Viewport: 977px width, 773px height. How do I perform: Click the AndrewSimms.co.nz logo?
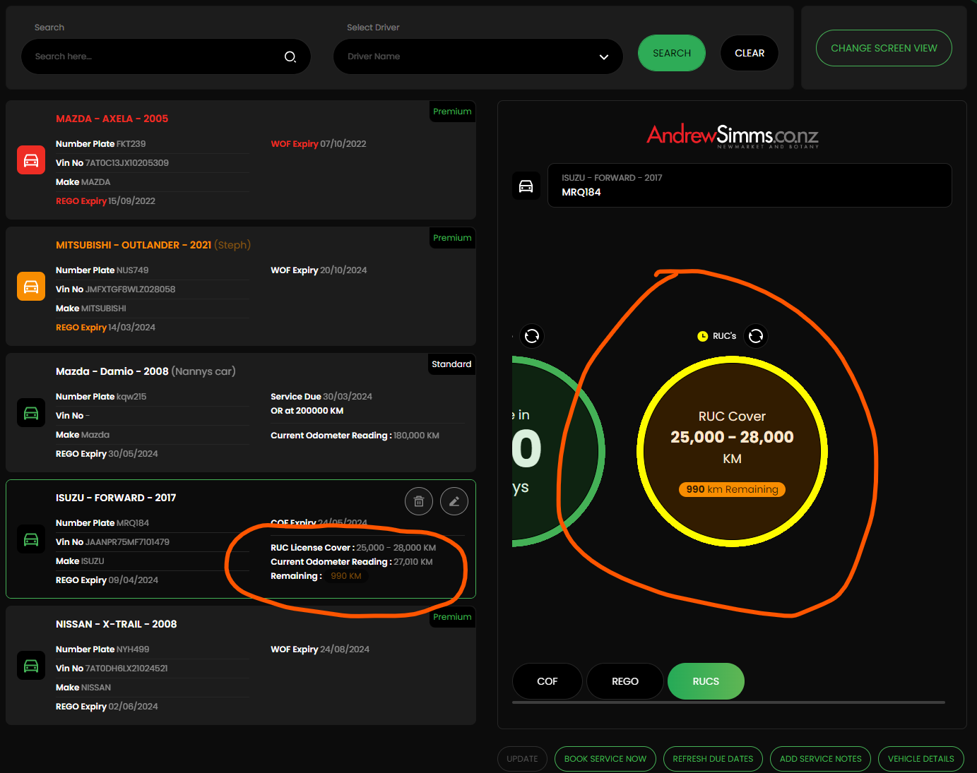click(x=733, y=136)
